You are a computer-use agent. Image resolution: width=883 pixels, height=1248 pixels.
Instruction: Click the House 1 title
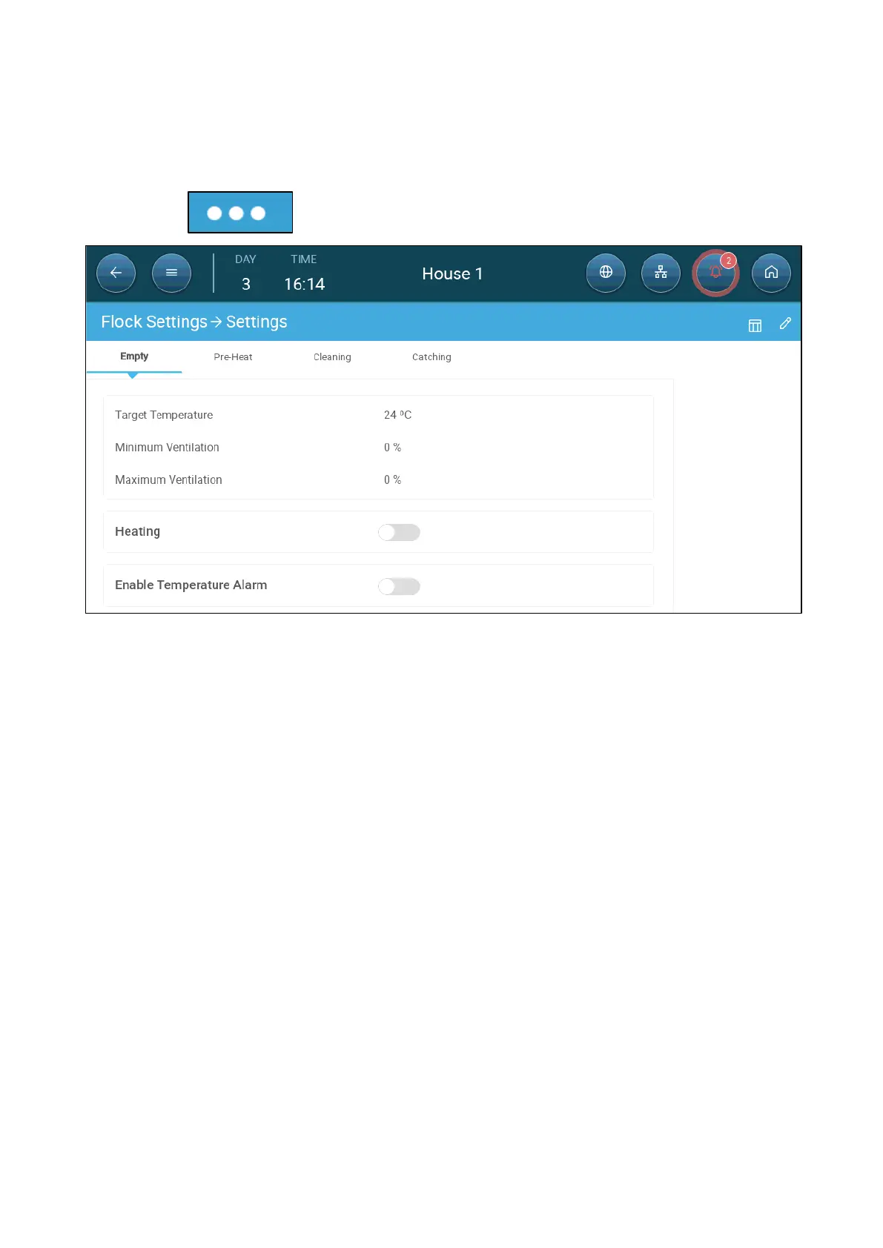tap(452, 273)
